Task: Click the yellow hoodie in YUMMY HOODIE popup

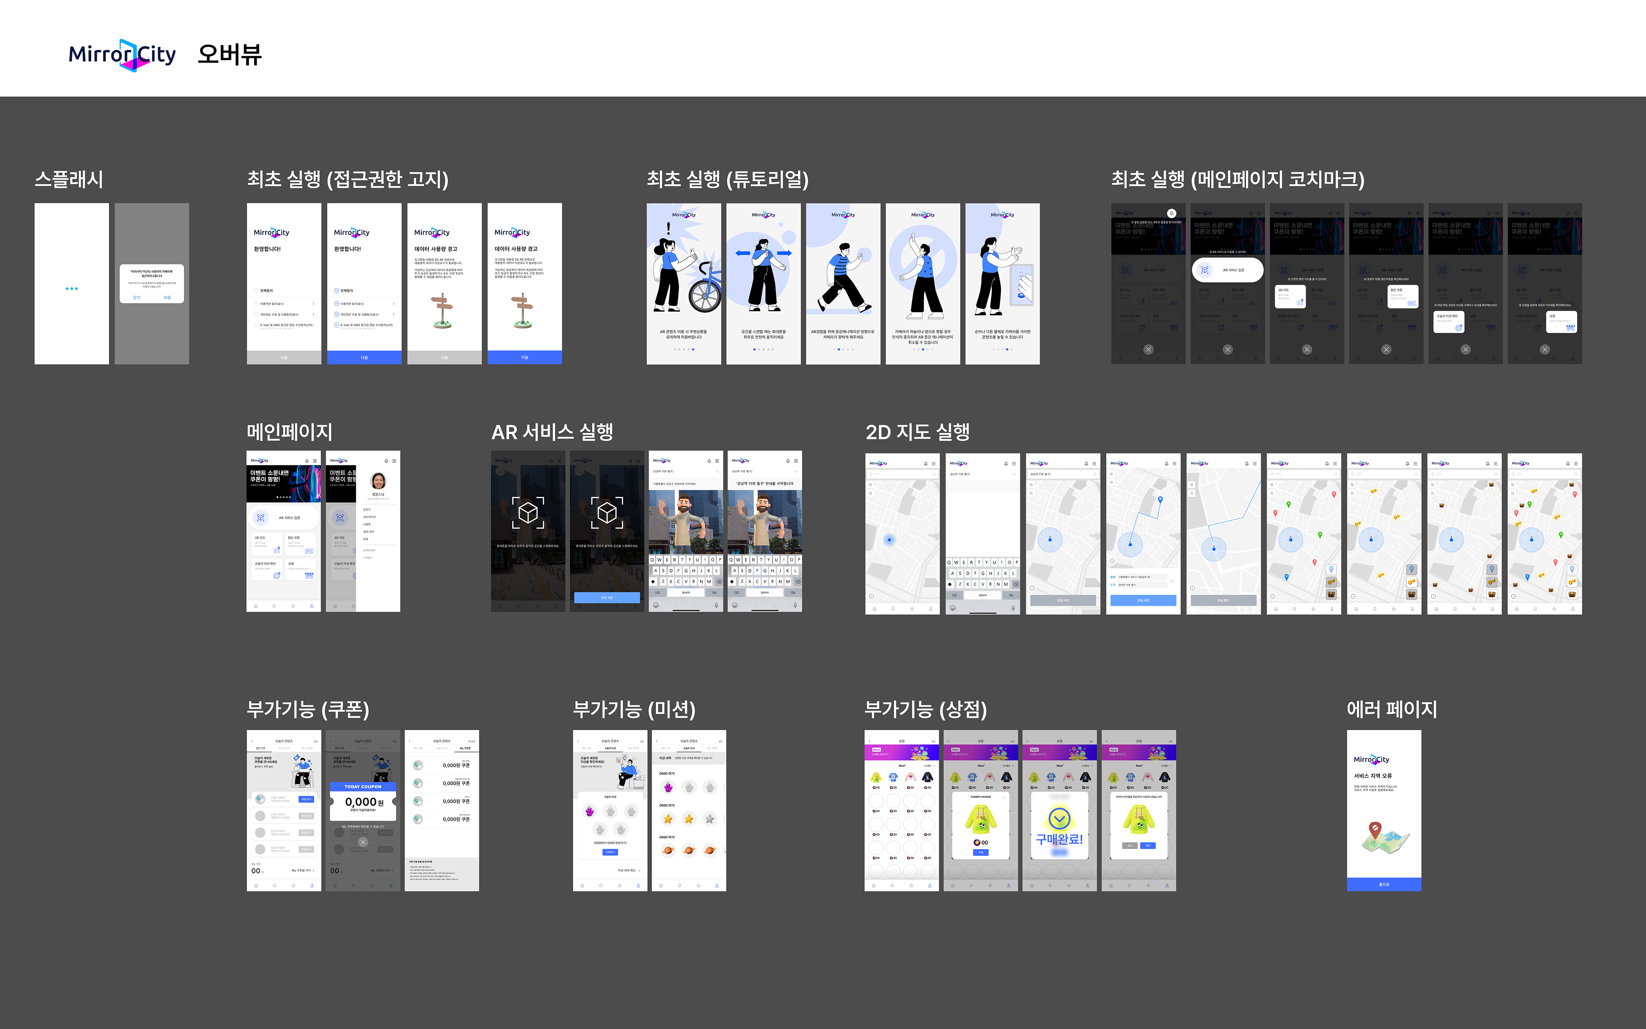Action: (980, 819)
